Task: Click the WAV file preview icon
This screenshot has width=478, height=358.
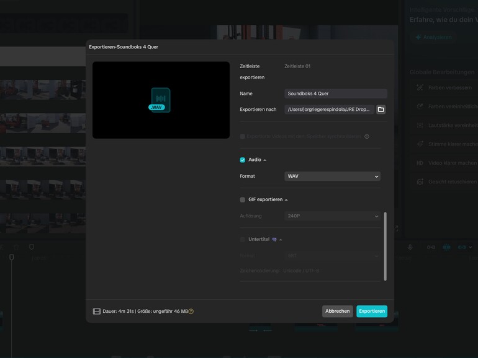Action: coord(160,100)
